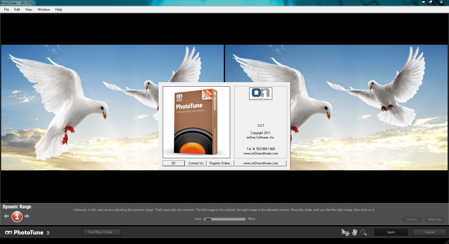Select the move/pointer tool icon
Image resolution: width=449 pixels, height=244 pixels.
(x=345, y=232)
